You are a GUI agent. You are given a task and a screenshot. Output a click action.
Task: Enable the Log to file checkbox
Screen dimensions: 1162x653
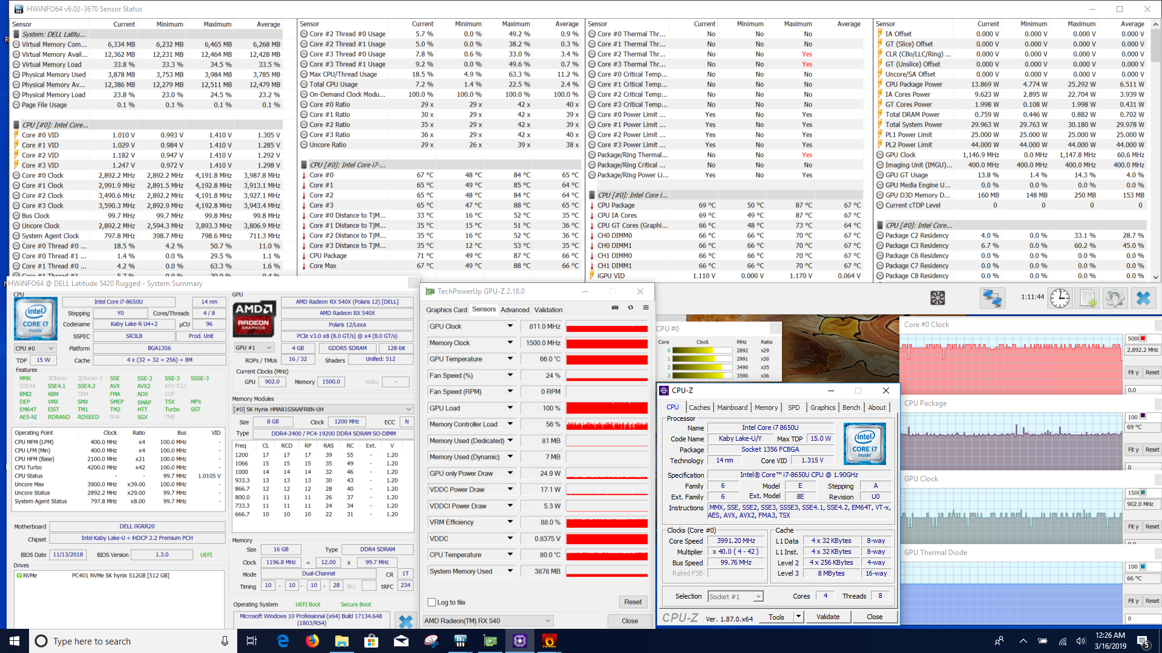click(x=432, y=602)
